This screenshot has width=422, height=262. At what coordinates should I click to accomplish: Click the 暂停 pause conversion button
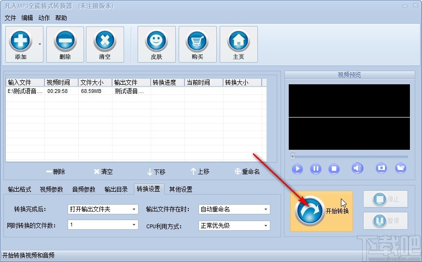(385, 221)
